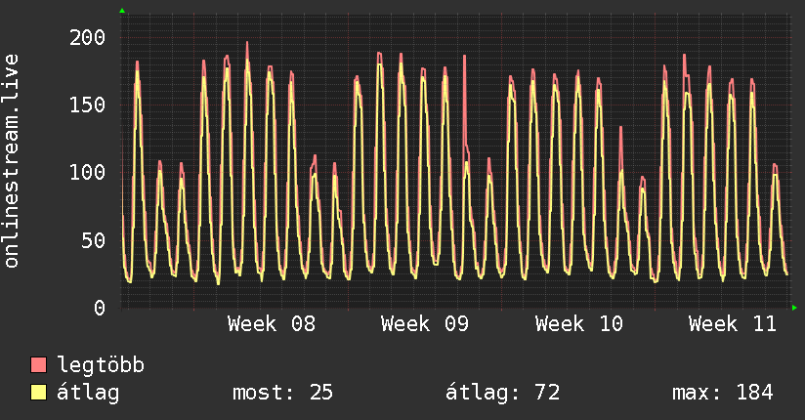Click the 'onlinestream.live' vertical axis title
Viewport: 805px width, 420px height.
tap(12, 161)
